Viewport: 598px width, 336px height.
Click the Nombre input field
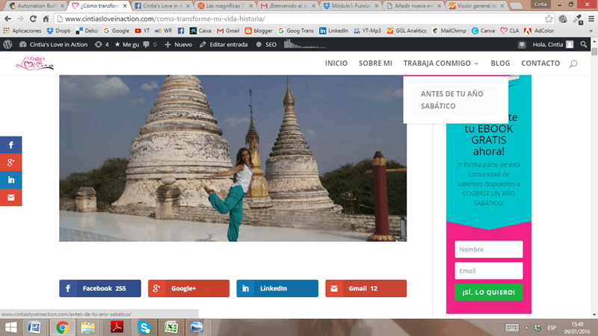tap(488, 249)
